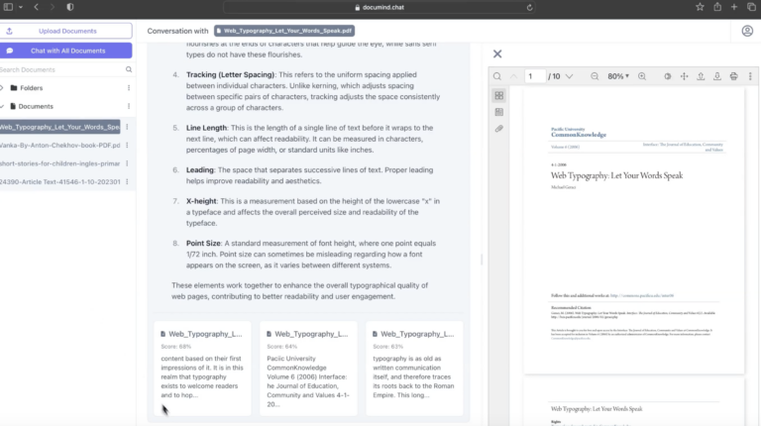Image resolution: width=761 pixels, height=426 pixels.
Task: Zoom out the PDF
Action: (x=595, y=76)
